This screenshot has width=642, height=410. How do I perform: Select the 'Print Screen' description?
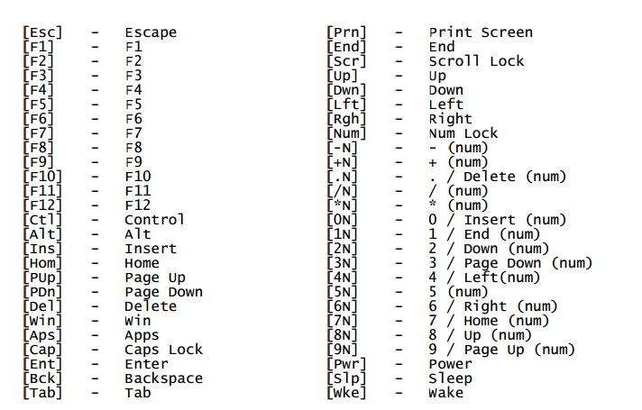[x=481, y=32]
